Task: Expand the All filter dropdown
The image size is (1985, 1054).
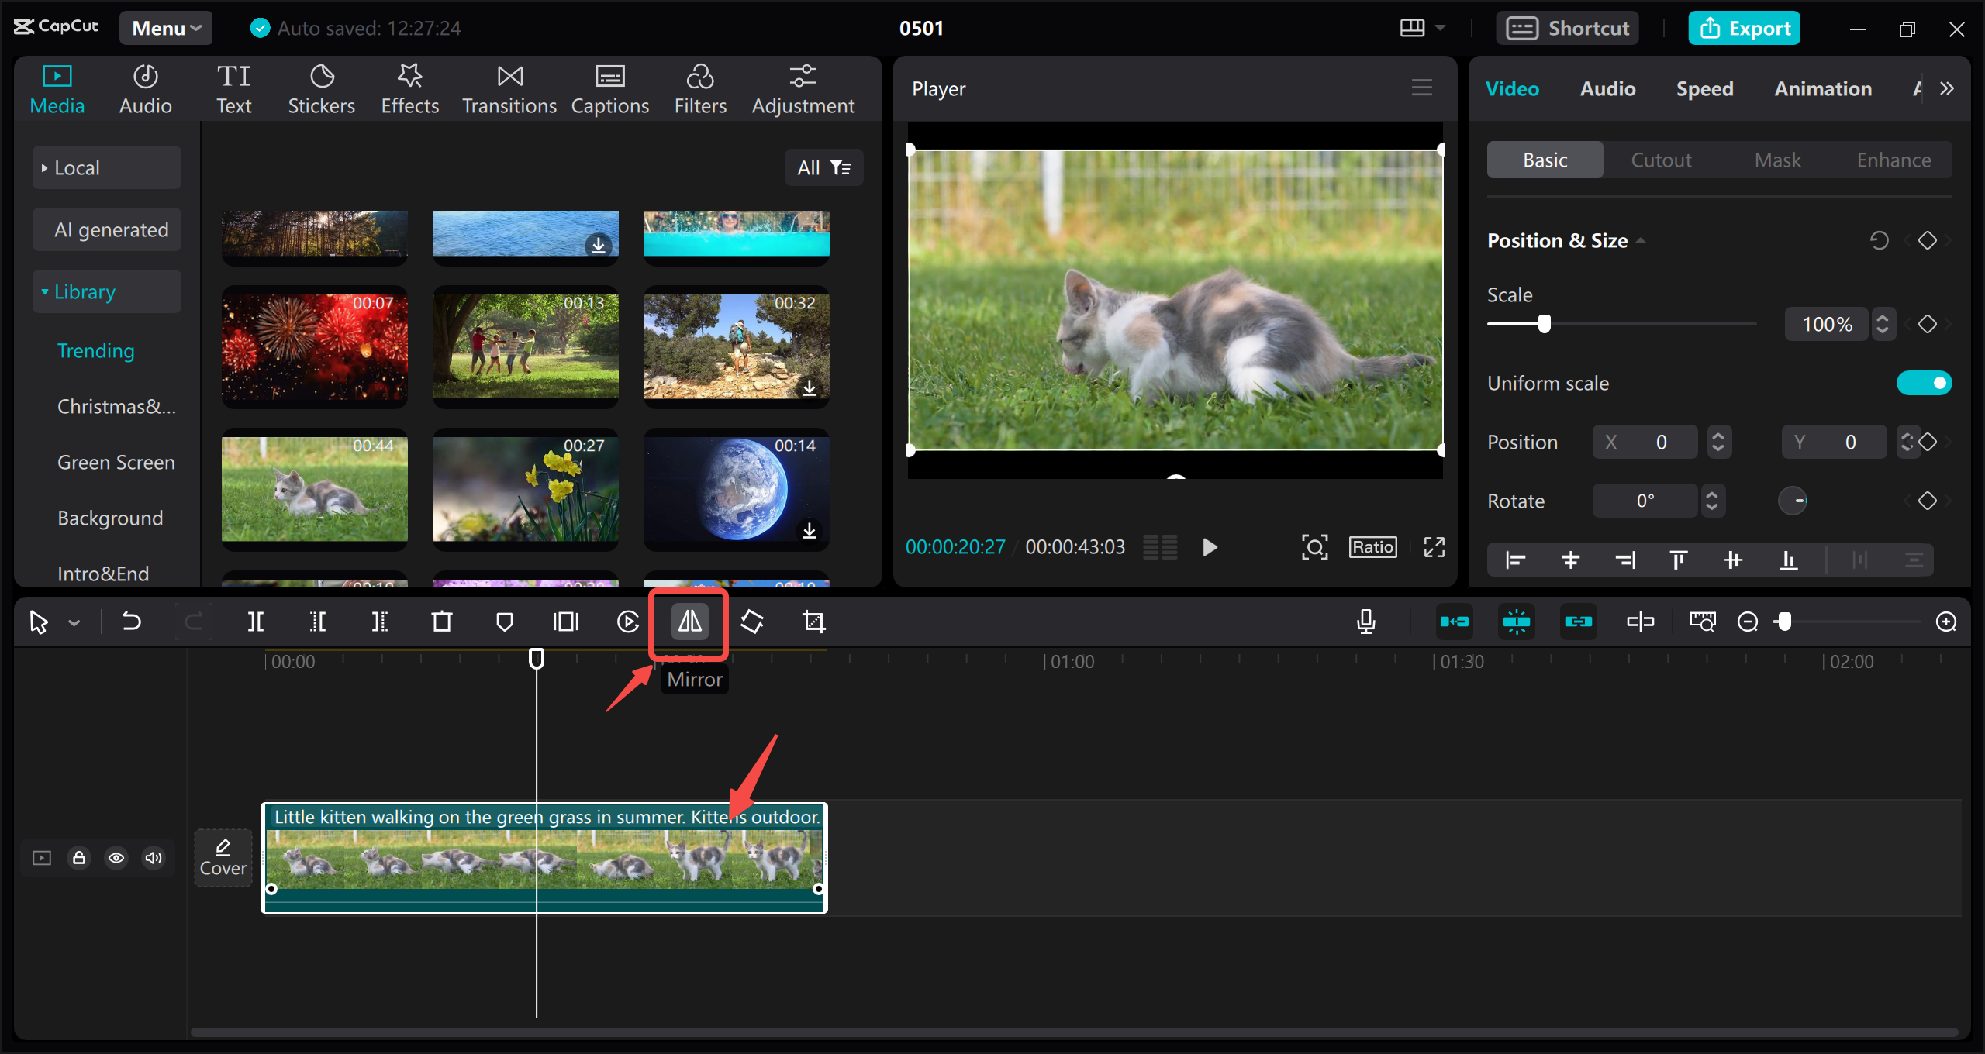Action: click(x=824, y=165)
